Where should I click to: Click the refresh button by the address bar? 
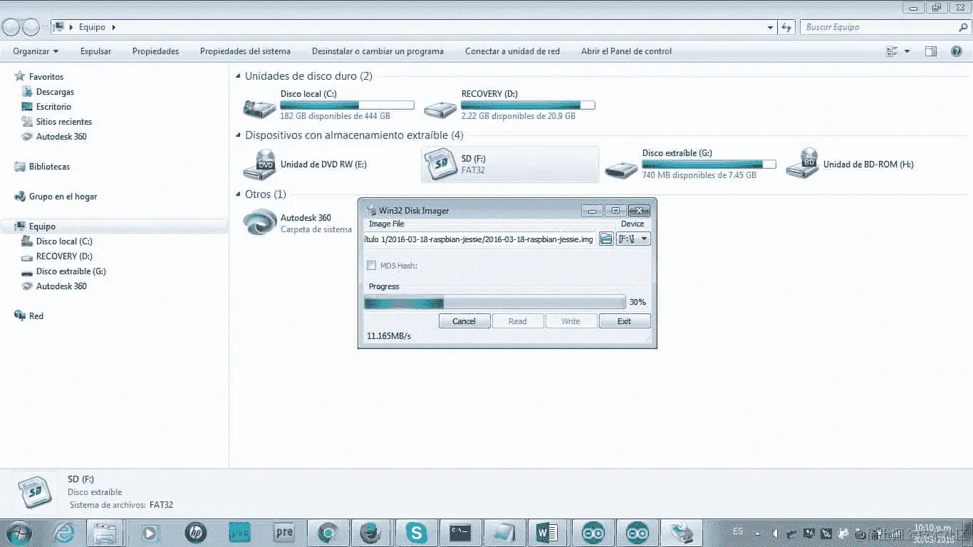(786, 27)
